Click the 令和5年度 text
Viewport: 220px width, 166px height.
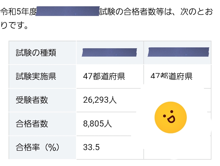(18, 12)
